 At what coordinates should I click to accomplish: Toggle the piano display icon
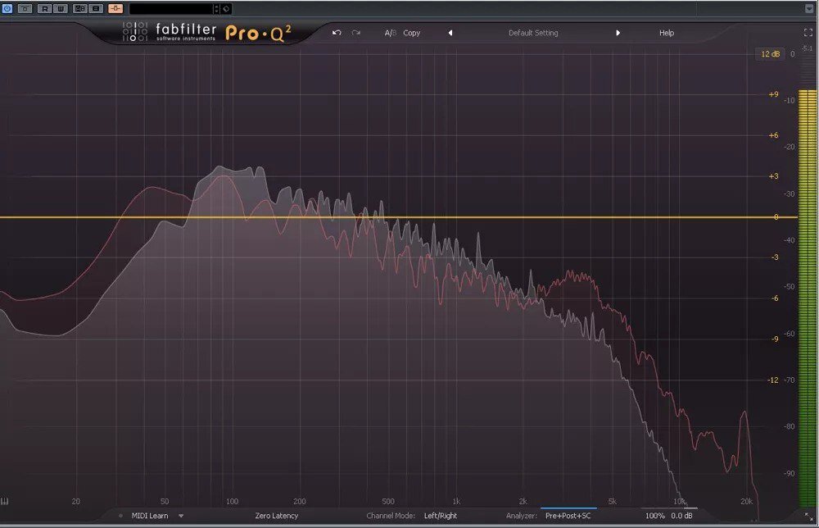[5, 501]
